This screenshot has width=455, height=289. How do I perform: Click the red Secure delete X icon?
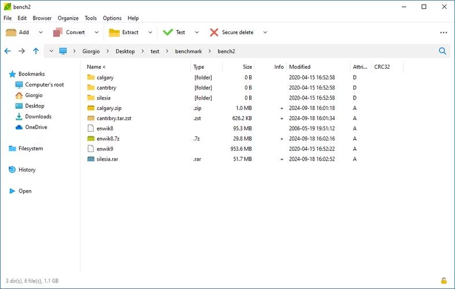[x=214, y=32]
